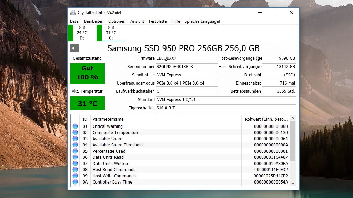Open the Datei menu
This screenshot has width=353, height=198.
[74, 21]
